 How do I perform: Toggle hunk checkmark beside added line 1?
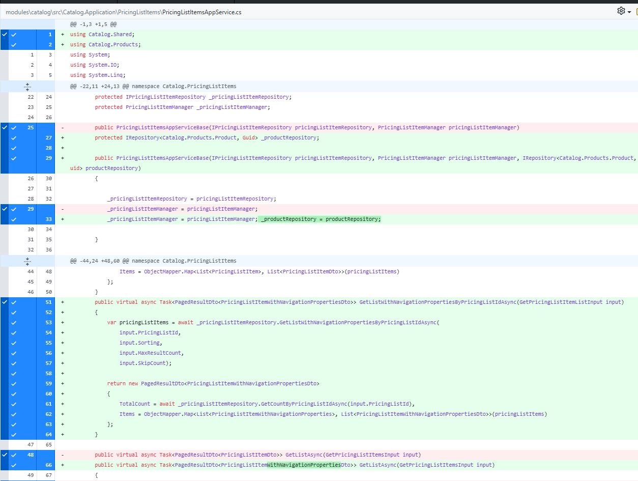click(x=5, y=35)
